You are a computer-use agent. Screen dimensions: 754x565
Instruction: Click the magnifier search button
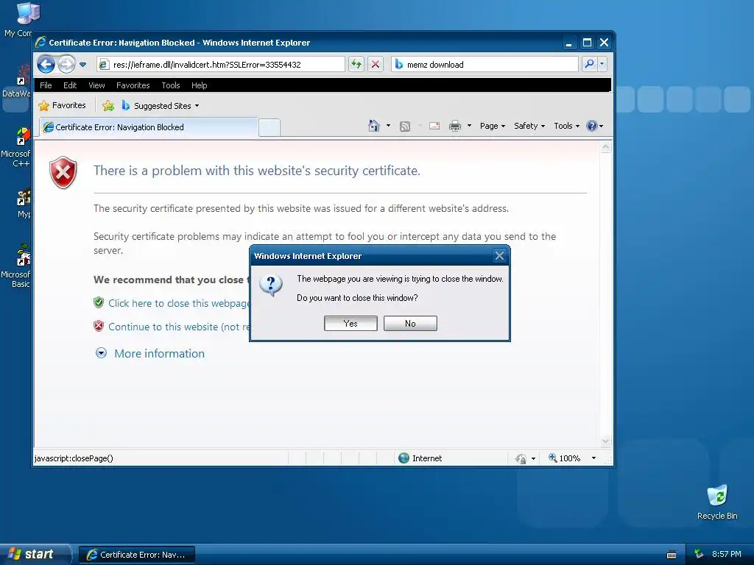tap(589, 64)
